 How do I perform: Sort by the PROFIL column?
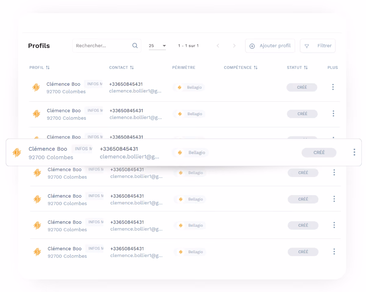pos(48,68)
